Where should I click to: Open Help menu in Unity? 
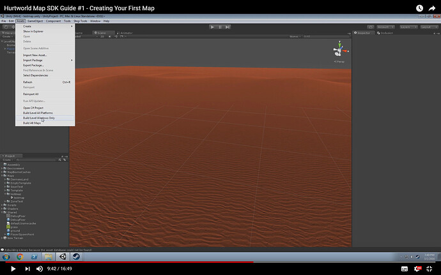[106, 21]
